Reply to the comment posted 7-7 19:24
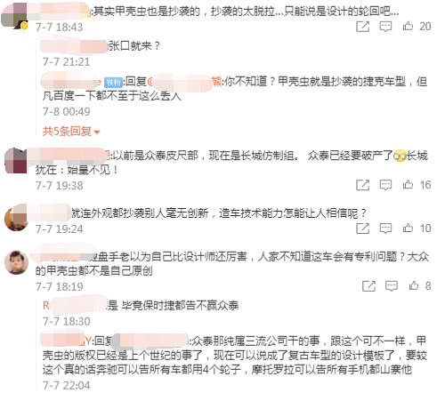 385,229
